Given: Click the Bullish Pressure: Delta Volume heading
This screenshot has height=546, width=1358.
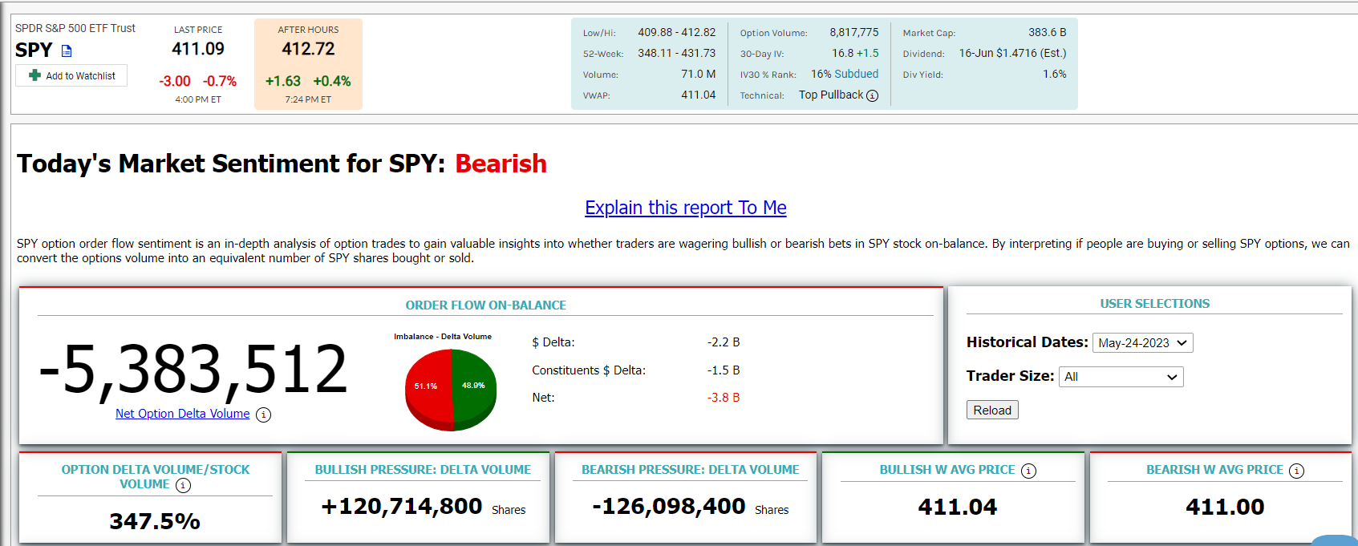Looking at the screenshot, I should point(423,470).
